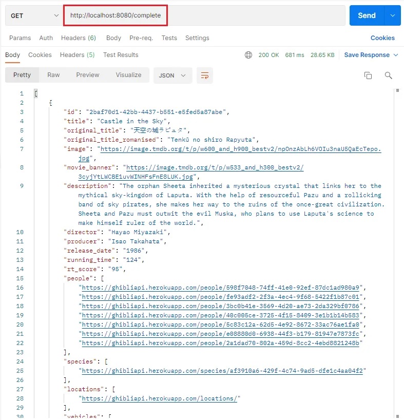Switch to Pretty view

(22, 75)
